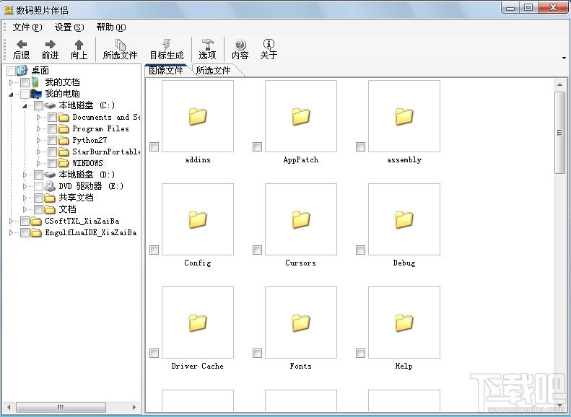Image resolution: width=571 pixels, height=417 pixels.
Task: Switch to the 图像文件 tab
Action: pyautogui.click(x=166, y=70)
